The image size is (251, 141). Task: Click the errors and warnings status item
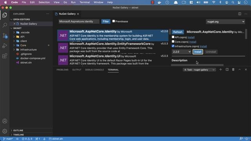[x=27, y=139]
